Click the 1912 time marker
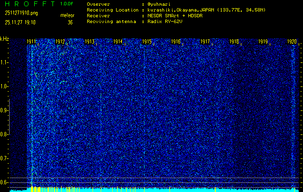 (x=60, y=42)
